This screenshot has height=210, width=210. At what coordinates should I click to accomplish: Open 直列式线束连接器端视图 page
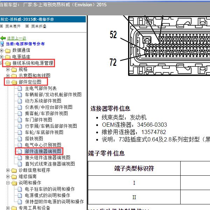[x=50, y=164]
